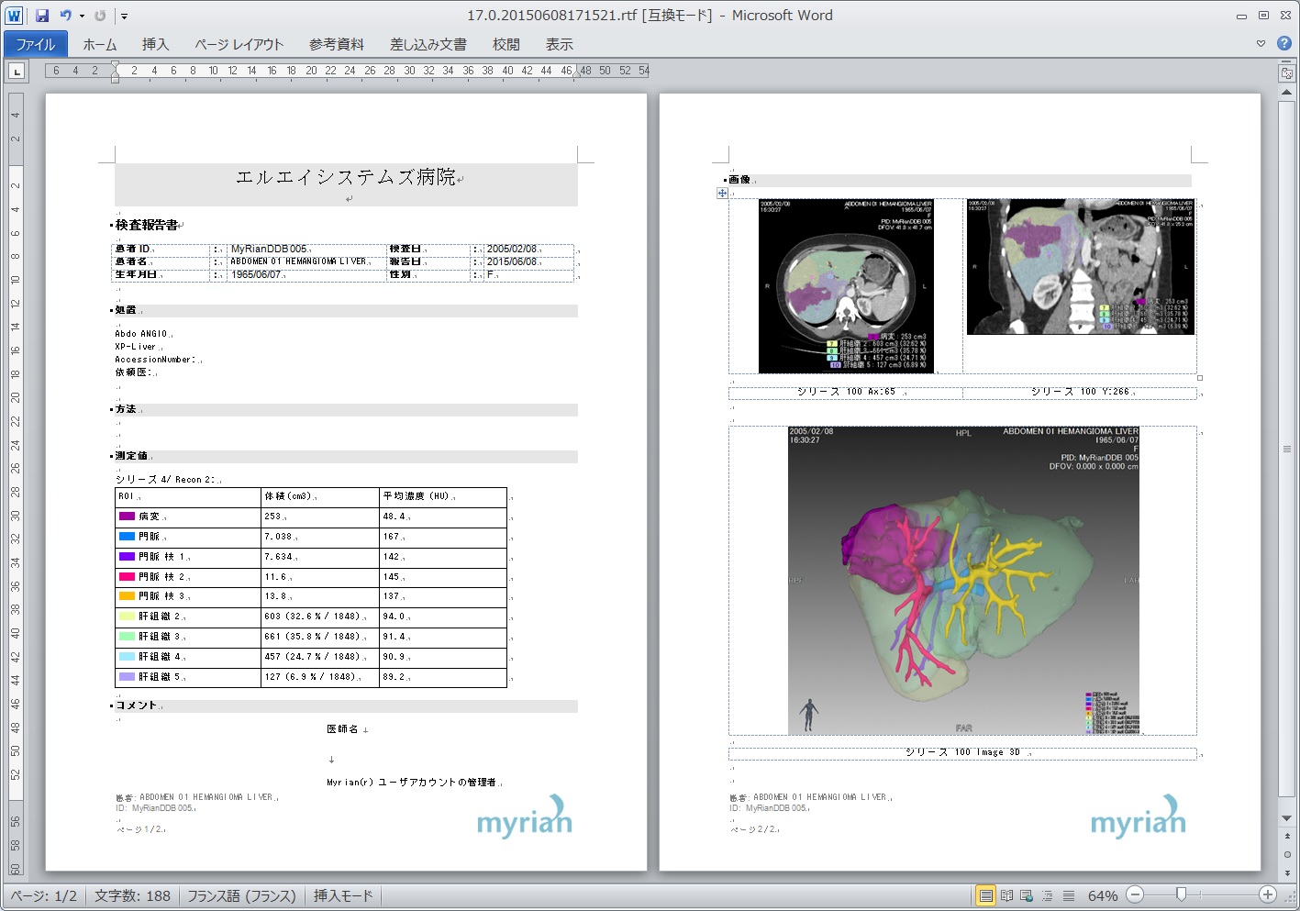The image size is (1300, 911).
Task: Switch to Web Layout view icon
Action: [x=1027, y=895]
